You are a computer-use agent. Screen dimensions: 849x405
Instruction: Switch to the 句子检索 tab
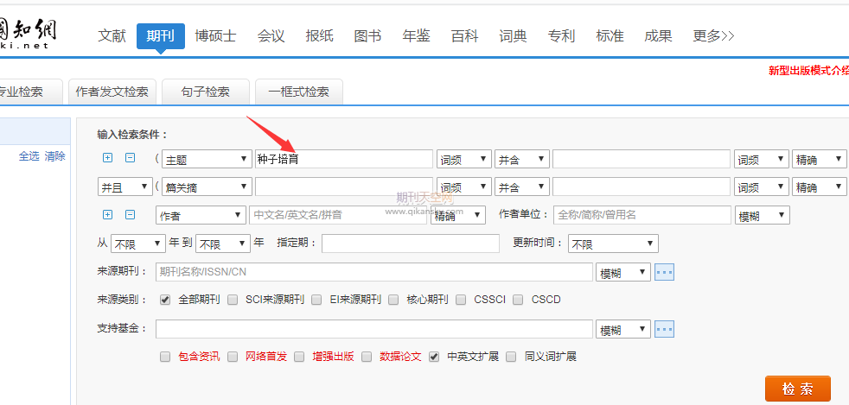(x=205, y=92)
